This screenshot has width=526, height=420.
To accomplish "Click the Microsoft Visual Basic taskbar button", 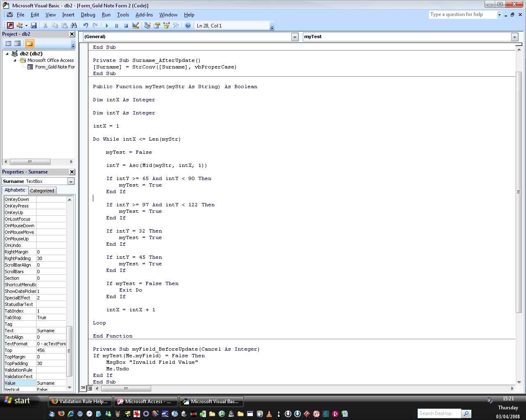I will tap(211, 402).
